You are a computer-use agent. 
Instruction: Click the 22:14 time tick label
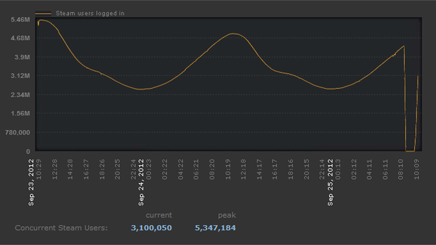322,169
